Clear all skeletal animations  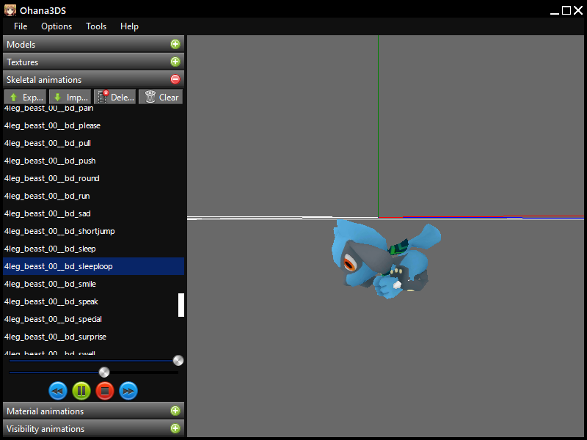[x=161, y=97]
